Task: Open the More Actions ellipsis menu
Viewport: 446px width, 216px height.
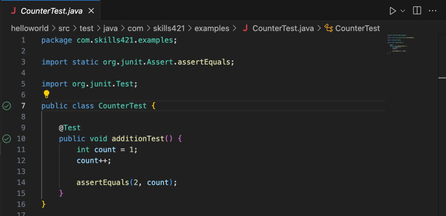Action: coord(432,10)
